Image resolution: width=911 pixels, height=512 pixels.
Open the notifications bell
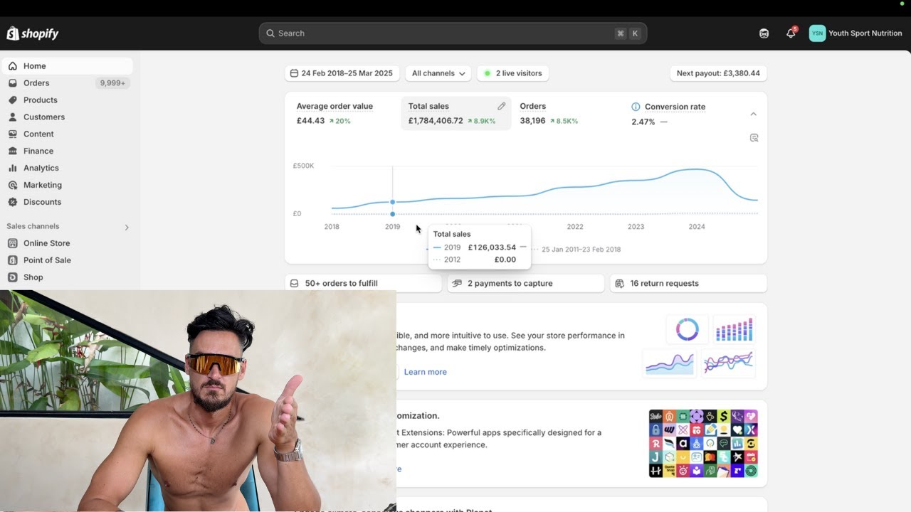coord(791,33)
